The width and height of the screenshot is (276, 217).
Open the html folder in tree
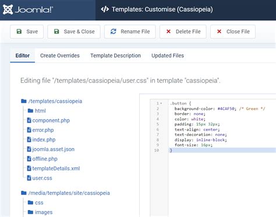pyautogui.click(x=40, y=111)
